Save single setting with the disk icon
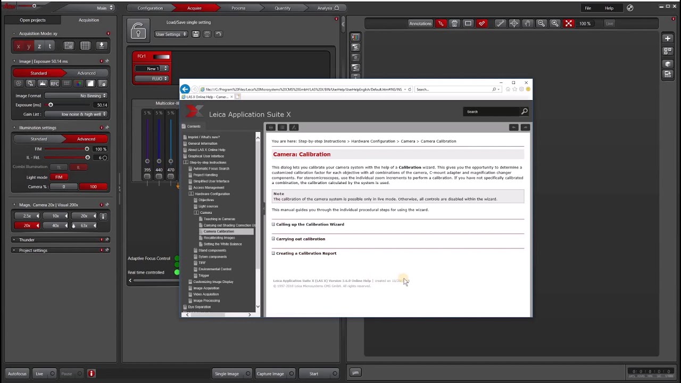 click(196, 34)
